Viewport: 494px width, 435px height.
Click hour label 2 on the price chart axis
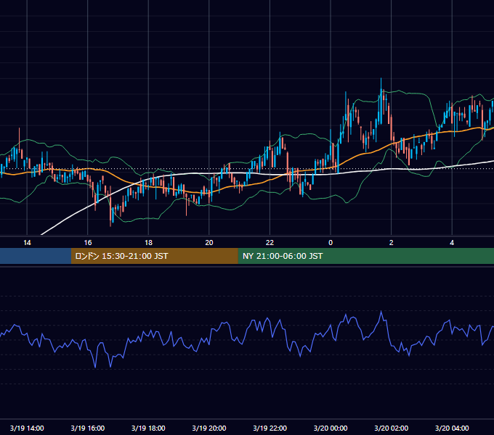click(x=392, y=243)
